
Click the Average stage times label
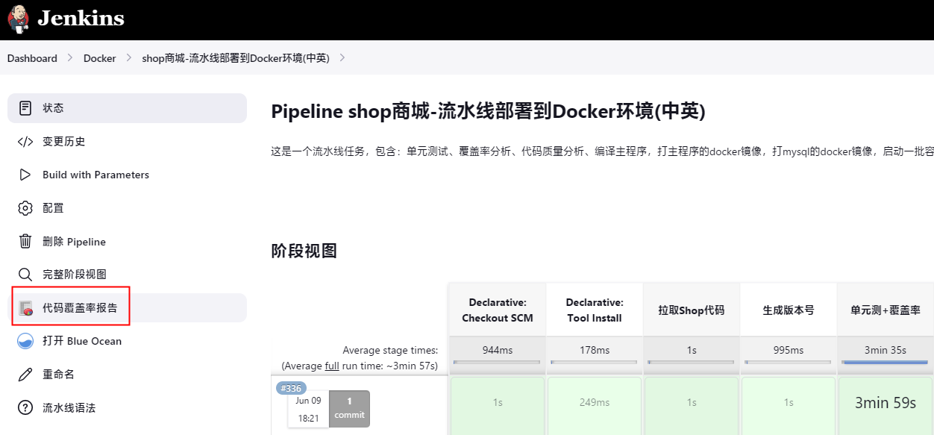click(390, 350)
